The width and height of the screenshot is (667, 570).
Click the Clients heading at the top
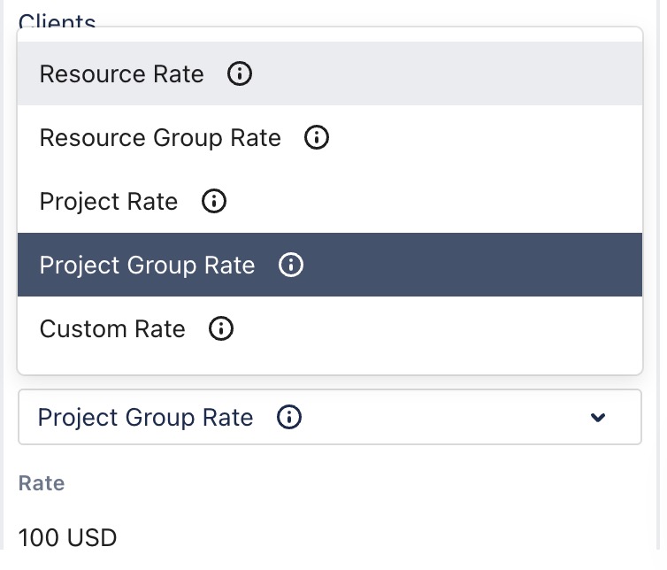coord(57,21)
